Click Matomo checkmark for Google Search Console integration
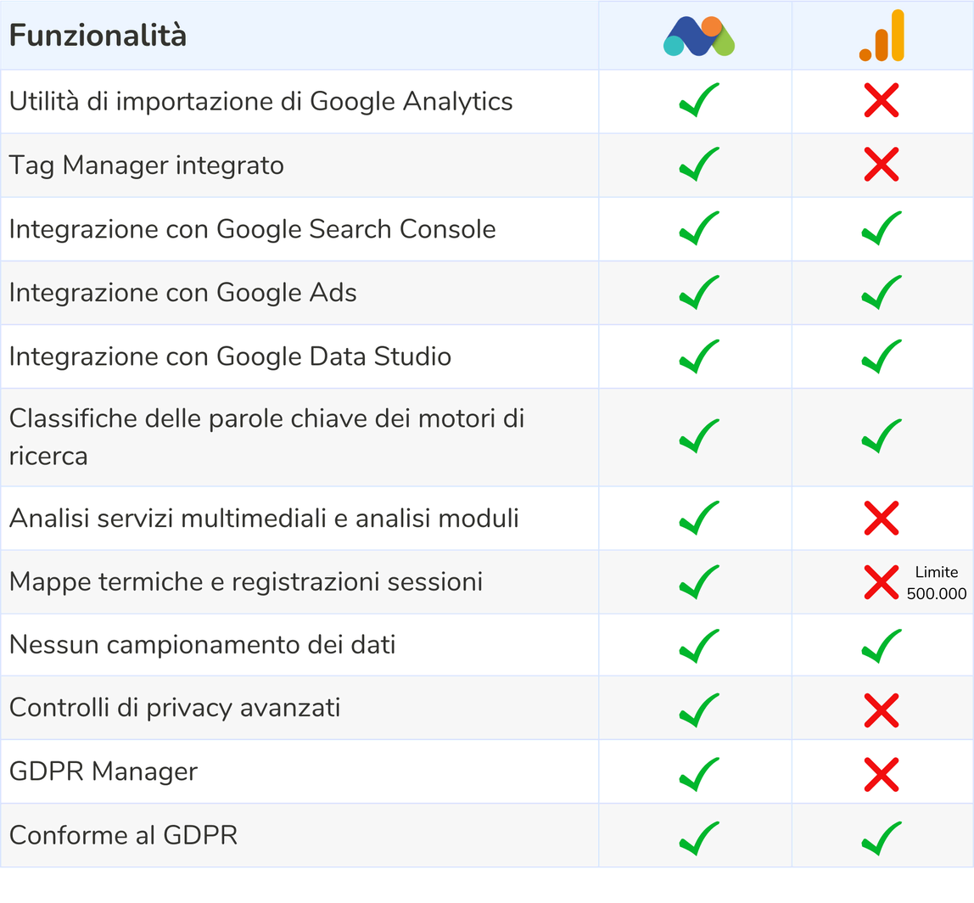The height and width of the screenshot is (903, 974). [699, 228]
